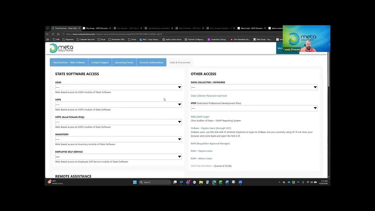Expand the IPDP dropdown
The height and width of the screenshot is (211, 375).
tap(254, 108)
